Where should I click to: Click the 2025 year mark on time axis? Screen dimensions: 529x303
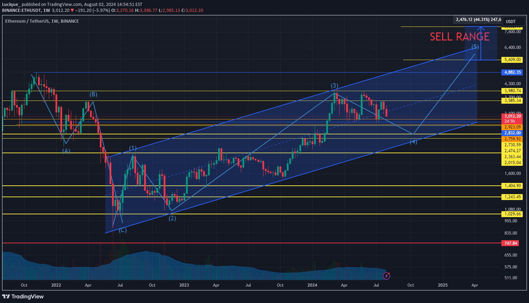(x=442, y=285)
